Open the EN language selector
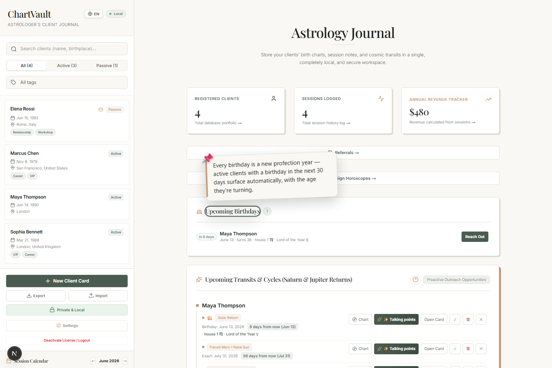Screen dimensions: 552x368 94,14
